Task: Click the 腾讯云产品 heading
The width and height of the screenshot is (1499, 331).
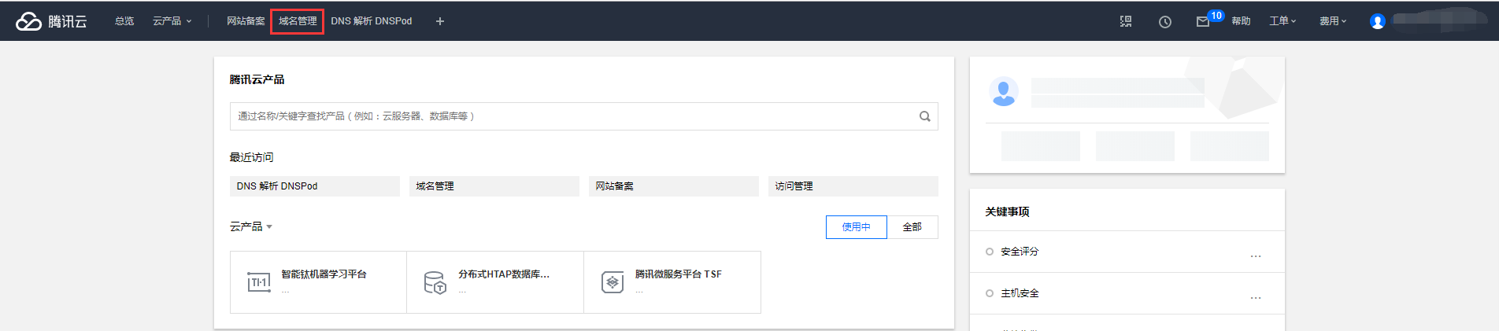Action: (x=257, y=79)
